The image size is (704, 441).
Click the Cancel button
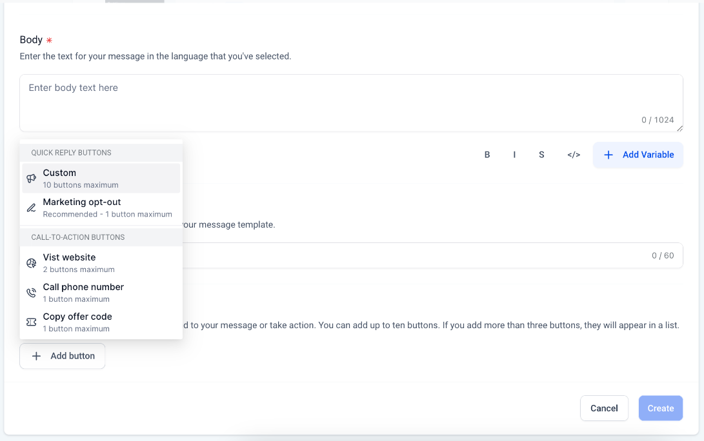(604, 408)
